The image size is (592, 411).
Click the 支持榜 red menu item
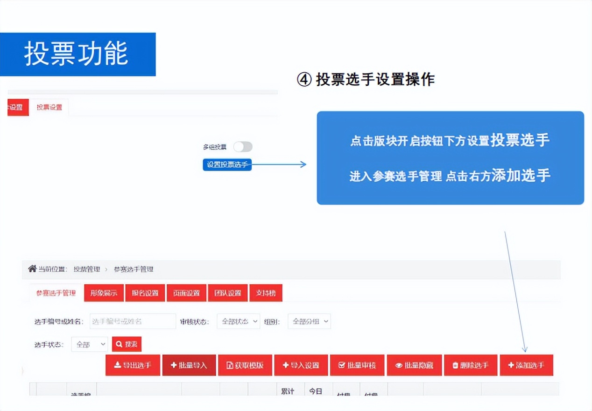pyautogui.click(x=266, y=293)
